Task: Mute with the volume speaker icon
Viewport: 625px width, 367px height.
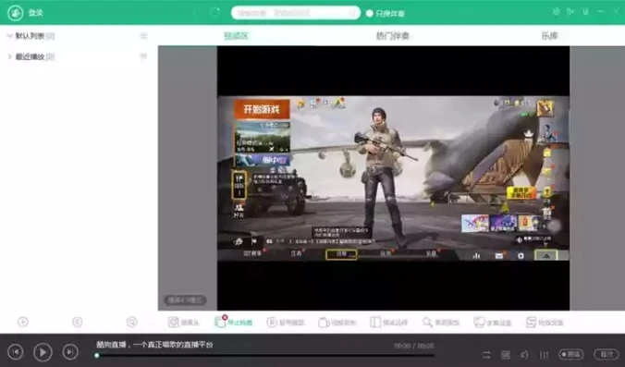Action: (524, 355)
